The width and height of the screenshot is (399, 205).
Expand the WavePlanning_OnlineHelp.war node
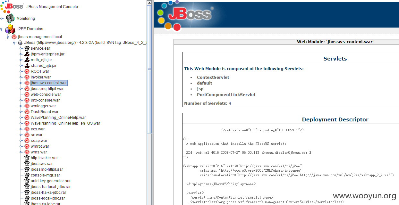tap(21, 118)
